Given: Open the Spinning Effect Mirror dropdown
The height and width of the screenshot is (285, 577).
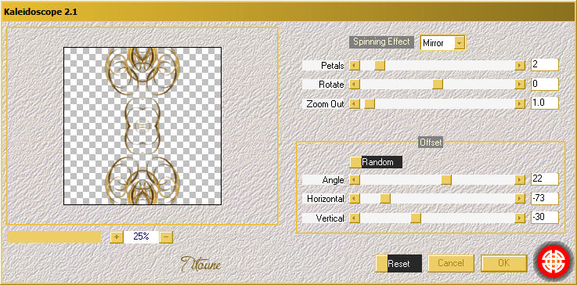Looking at the screenshot, I should click(459, 43).
